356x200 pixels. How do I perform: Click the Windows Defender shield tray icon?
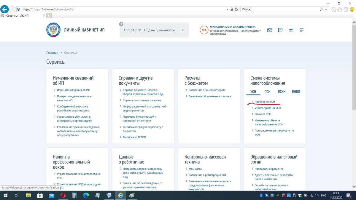300,195
